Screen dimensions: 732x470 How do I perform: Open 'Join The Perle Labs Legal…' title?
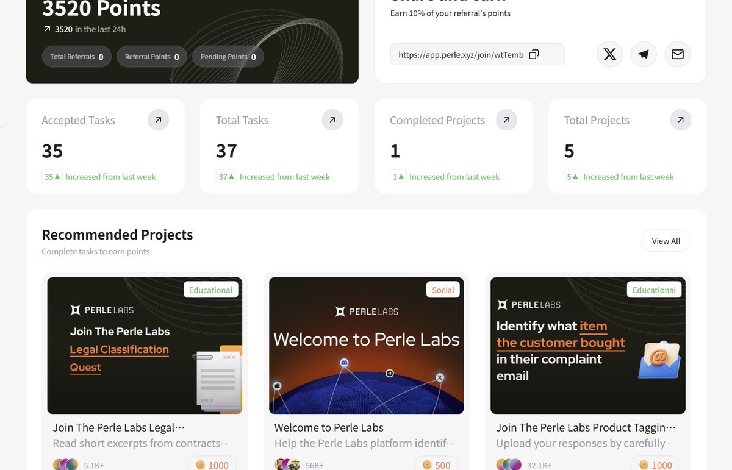click(118, 428)
